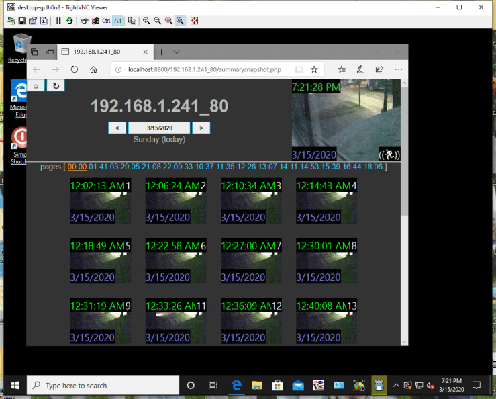
Task: Click the motion detection running man icon
Action: point(389,154)
